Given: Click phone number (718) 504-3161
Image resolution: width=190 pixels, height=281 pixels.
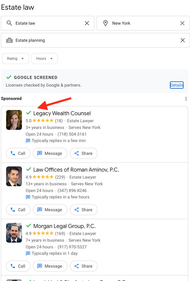Looking at the screenshot, I should (x=72, y=134).
